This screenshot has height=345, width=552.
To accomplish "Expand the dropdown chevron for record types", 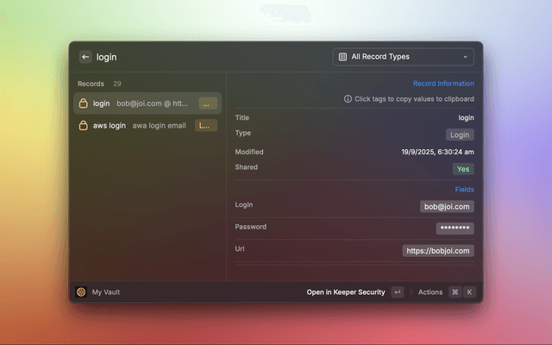I will pyautogui.click(x=465, y=57).
